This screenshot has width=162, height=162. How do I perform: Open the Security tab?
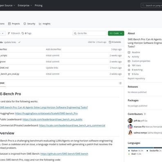29,24
